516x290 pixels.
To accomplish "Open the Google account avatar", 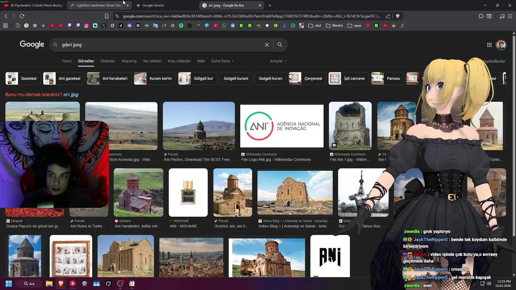I will (501, 45).
